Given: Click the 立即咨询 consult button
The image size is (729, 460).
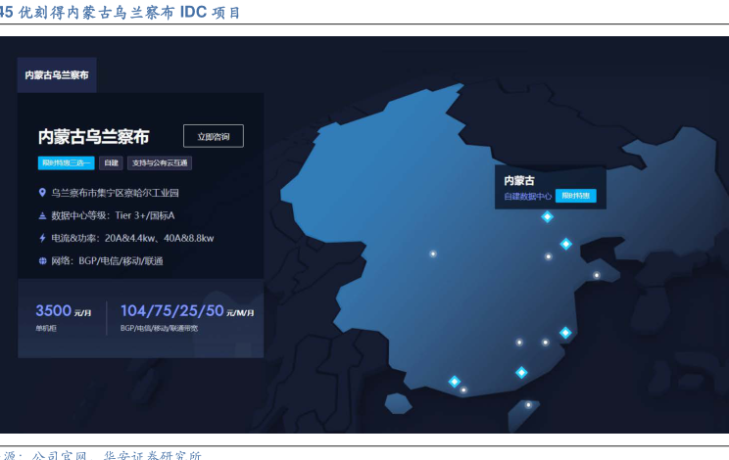Looking at the screenshot, I should 213,136.
